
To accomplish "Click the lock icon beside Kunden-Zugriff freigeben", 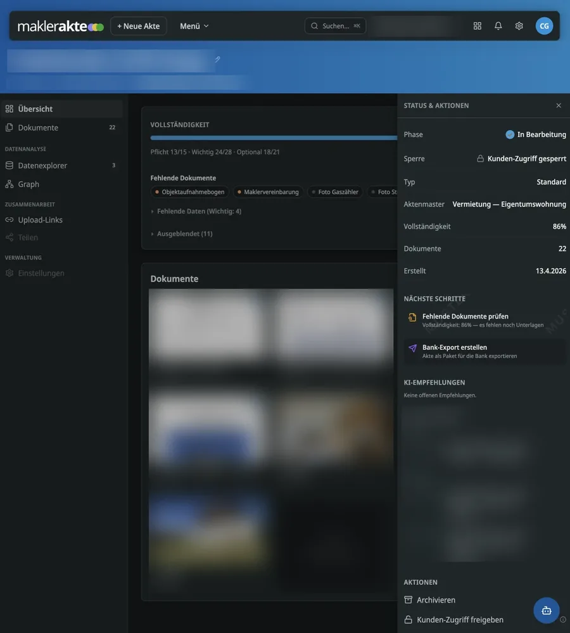I will (408, 620).
